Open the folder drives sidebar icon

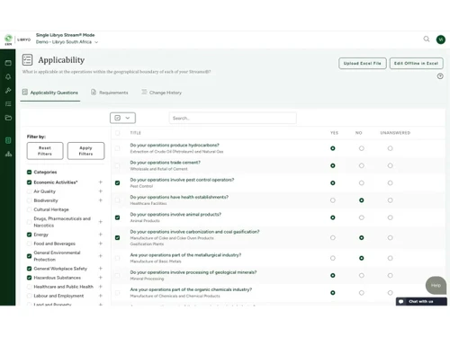point(8,118)
